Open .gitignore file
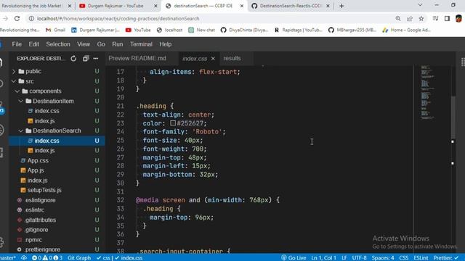Image resolution: width=465 pixels, height=261 pixels. tap(36, 230)
